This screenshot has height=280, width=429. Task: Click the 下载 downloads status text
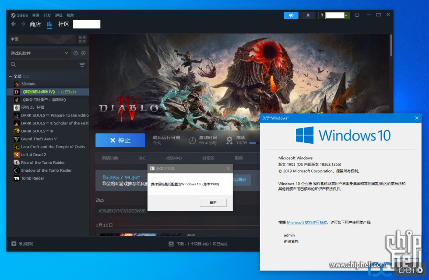coord(202,244)
